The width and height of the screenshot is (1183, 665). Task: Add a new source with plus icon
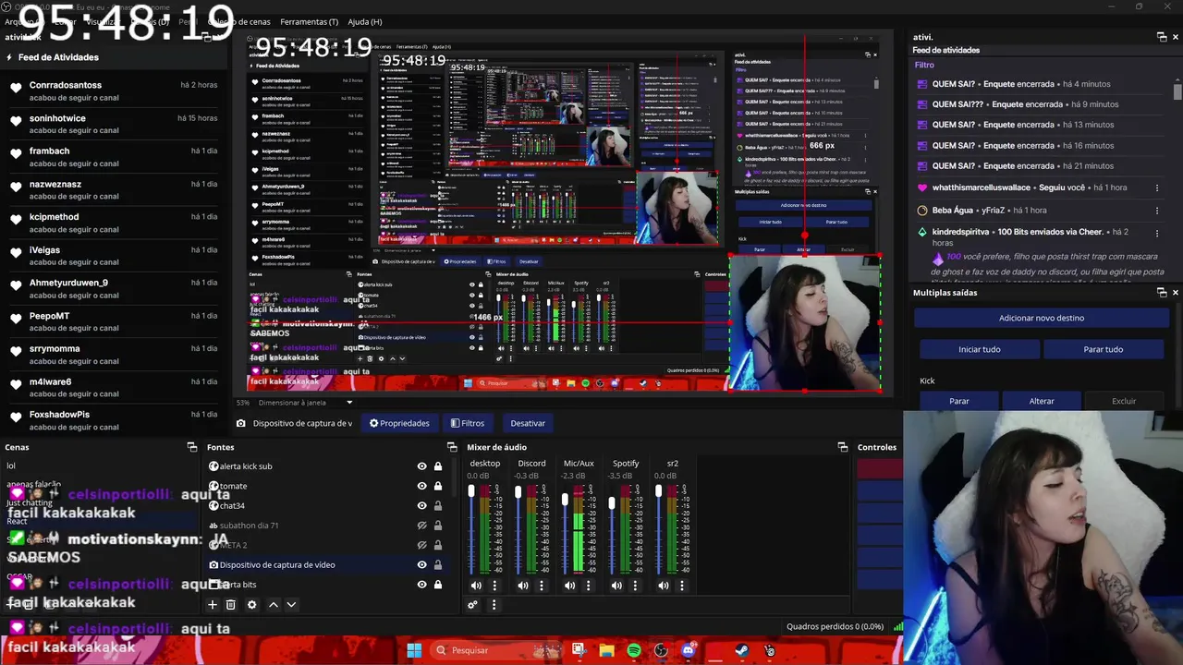(x=212, y=605)
